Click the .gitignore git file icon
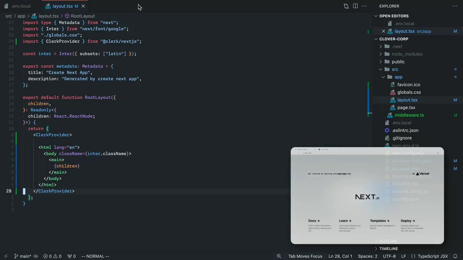463x260 pixels. [387, 138]
